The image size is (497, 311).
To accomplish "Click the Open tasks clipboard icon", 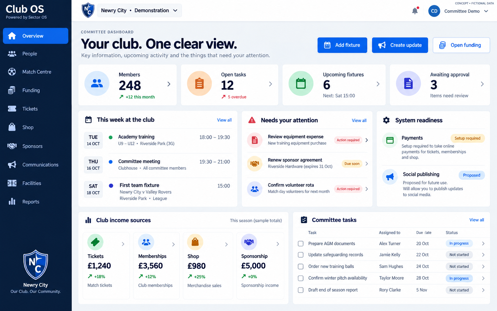I will click(199, 83).
